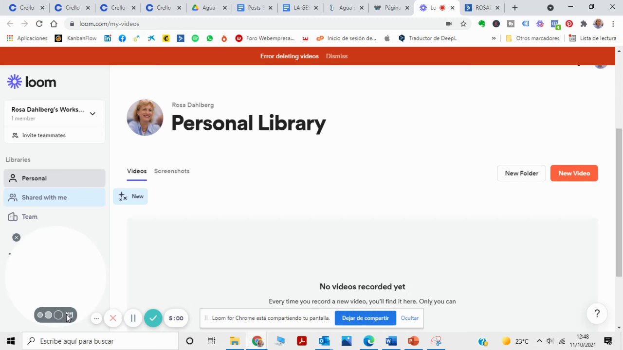
Task: Click the orange New Video button
Action: pos(574,173)
